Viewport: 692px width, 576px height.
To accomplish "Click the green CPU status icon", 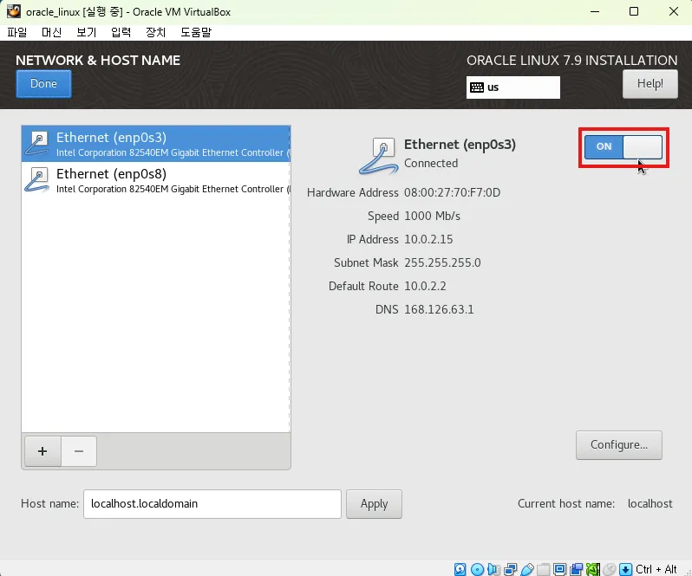I will [592, 569].
